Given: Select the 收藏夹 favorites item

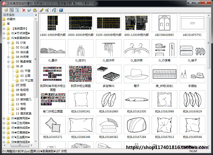Looking at the screenshot, I should (x=11, y=19).
